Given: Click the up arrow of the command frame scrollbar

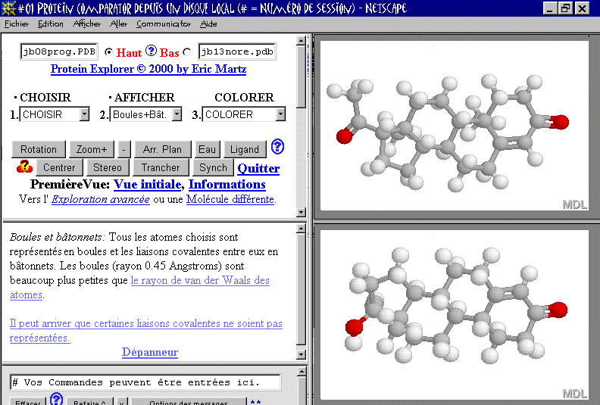Looking at the screenshot, I should (302, 372).
